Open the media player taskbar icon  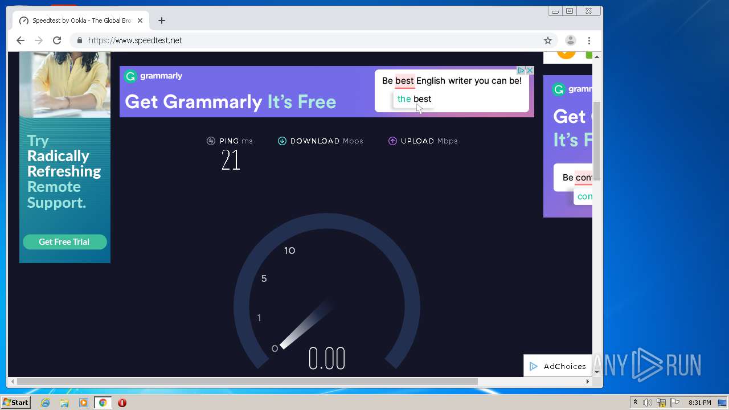click(84, 403)
